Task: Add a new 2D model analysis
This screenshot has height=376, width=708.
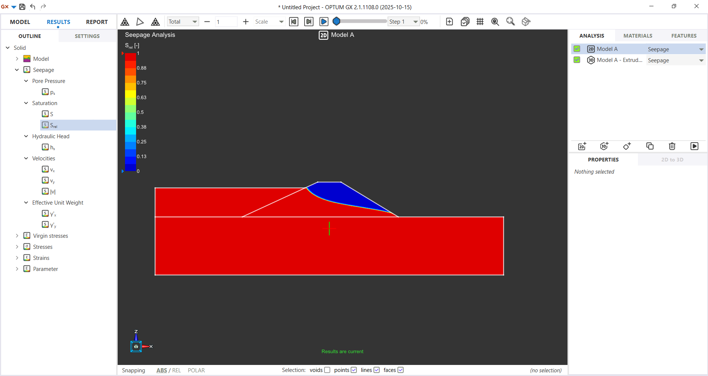Action: 582,146
